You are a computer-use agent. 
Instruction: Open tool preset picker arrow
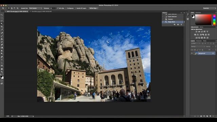pyautogui.click(x=5, y=8)
